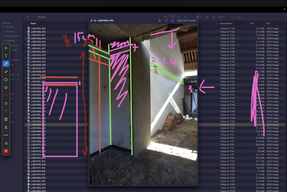Click the undo arrow in annotation toolbar
The width and height of the screenshot is (287, 192).
tap(6, 103)
